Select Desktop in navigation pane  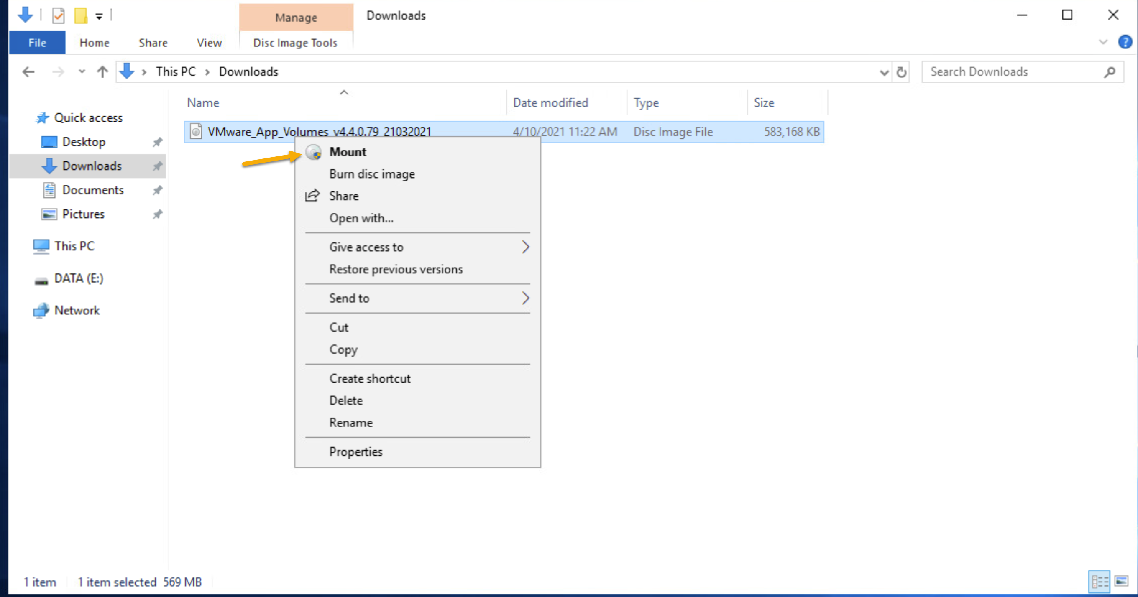pos(84,142)
